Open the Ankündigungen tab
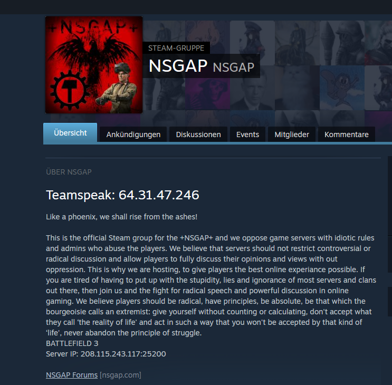Image resolution: width=392 pixels, height=385 pixels. coord(133,134)
